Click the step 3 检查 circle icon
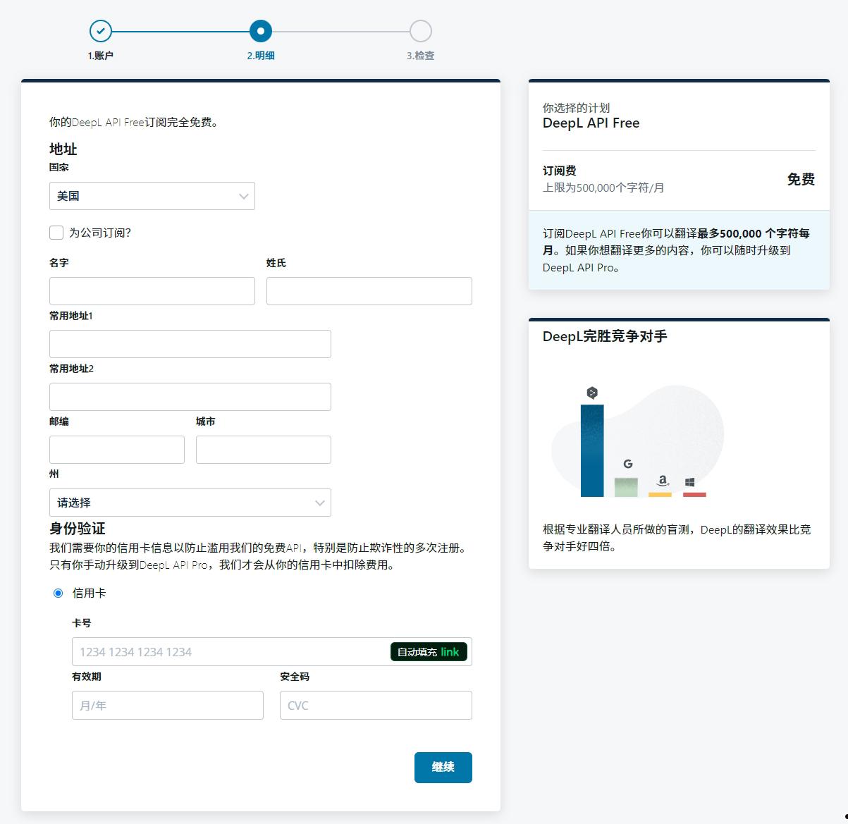The width and height of the screenshot is (848, 824). click(x=421, y=31)
